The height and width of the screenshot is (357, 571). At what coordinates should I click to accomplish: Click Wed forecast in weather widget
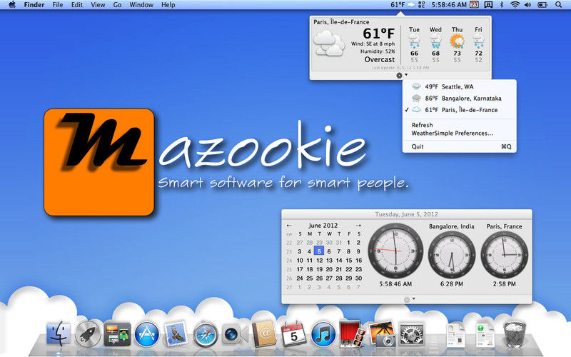click(x=435, y=44)
